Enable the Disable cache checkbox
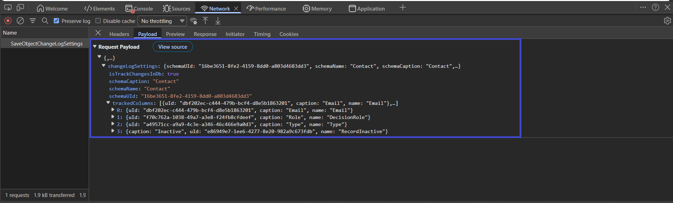673x203 pixels. coord(98,21)
